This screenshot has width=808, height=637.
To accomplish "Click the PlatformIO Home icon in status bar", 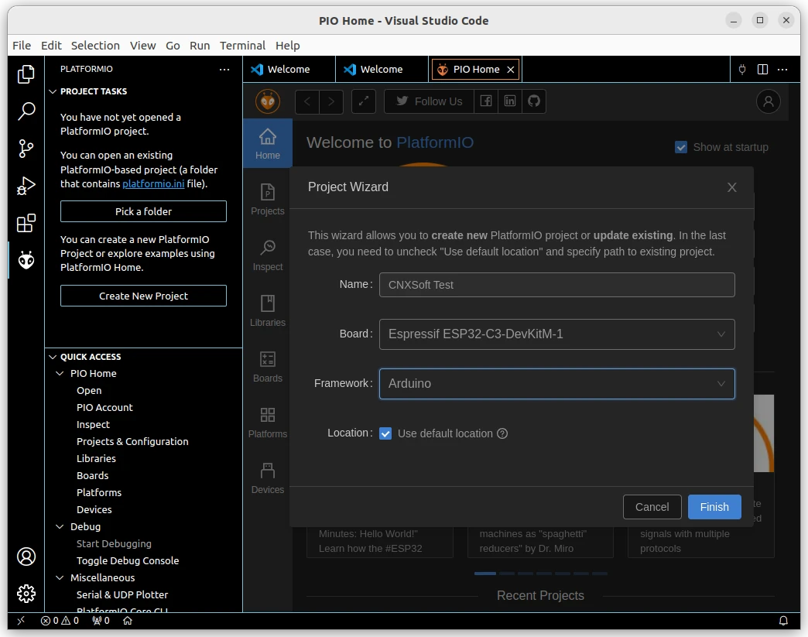I will point(127,621).
